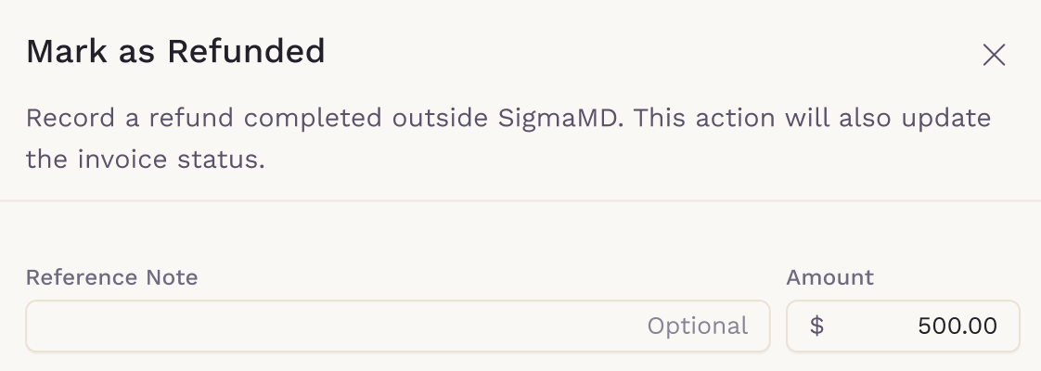Click the word Reference in the field label
Viewport: 1041px width, 371px height.
click(x=83, y=277)
